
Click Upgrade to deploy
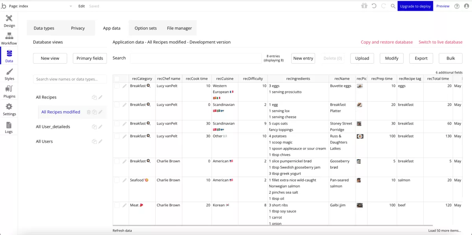415,6
